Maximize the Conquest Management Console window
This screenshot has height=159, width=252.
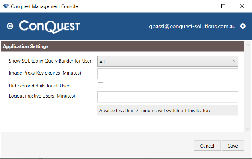pos(223,6)
